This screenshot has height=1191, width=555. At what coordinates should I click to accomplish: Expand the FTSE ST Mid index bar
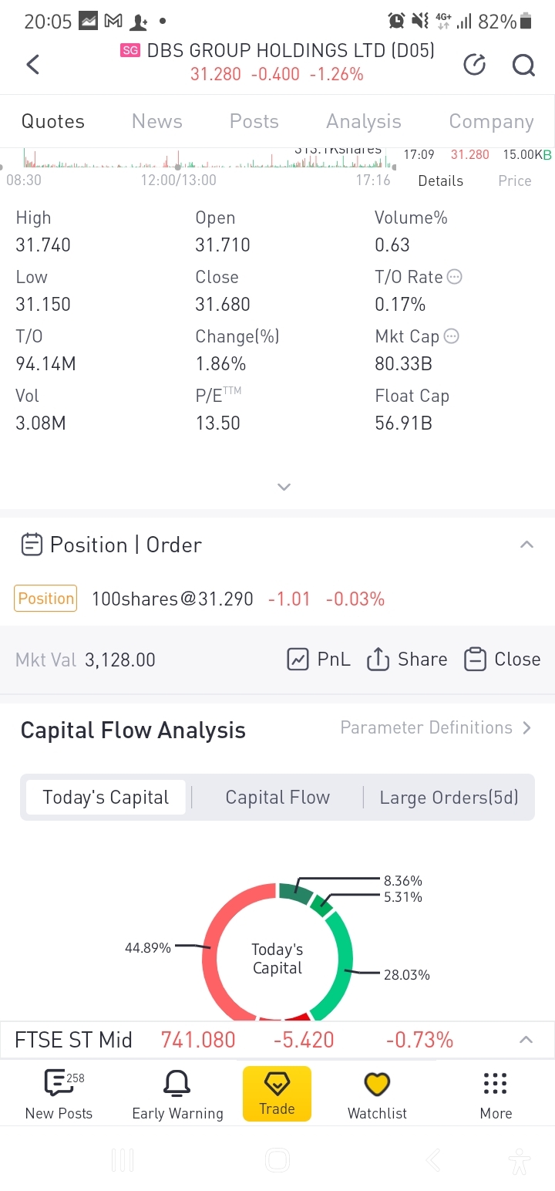(526, 1040)
